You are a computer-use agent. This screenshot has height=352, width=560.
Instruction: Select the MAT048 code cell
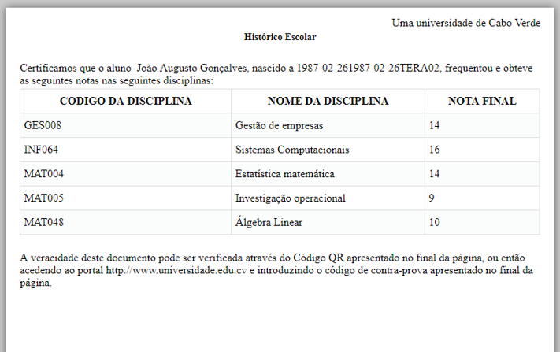126,222
